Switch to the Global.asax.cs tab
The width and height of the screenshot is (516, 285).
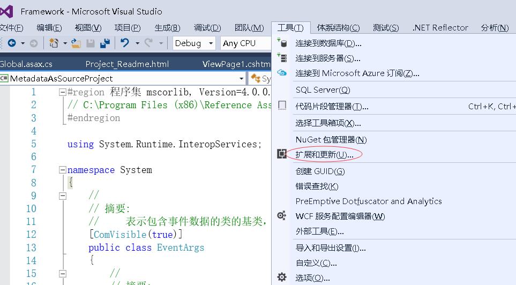[x=26, y=64]
